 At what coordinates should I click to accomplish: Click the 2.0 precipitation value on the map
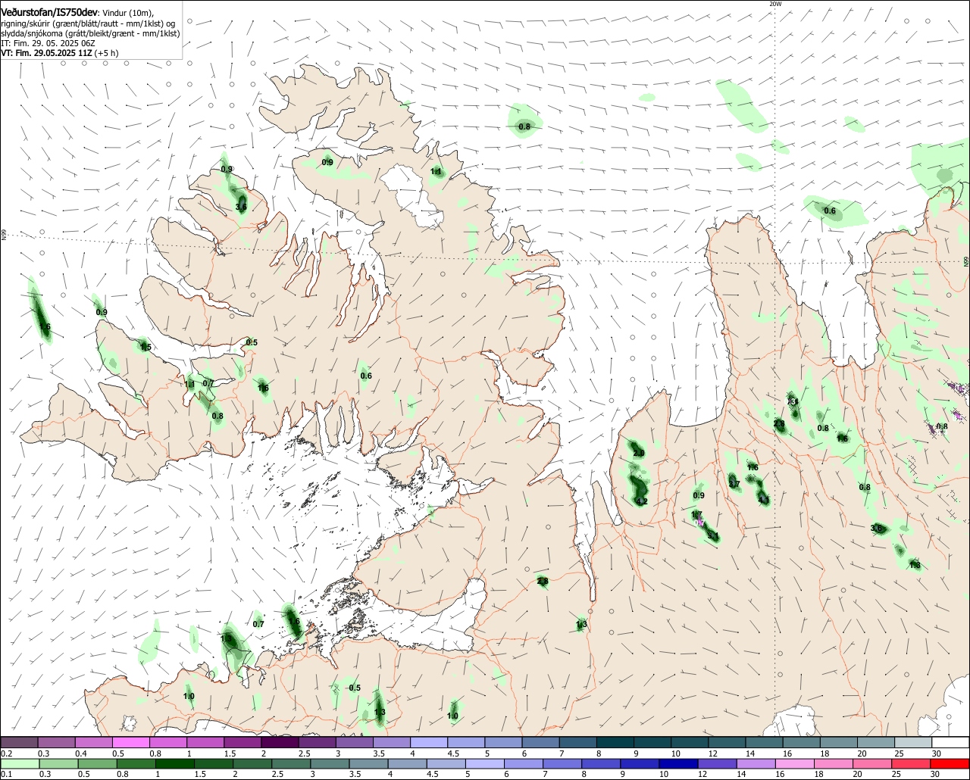[639, 453]
